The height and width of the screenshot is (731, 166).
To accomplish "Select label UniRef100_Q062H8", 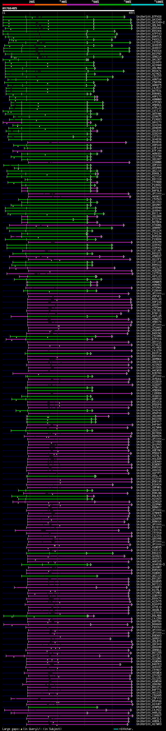I will pos(149,242).
